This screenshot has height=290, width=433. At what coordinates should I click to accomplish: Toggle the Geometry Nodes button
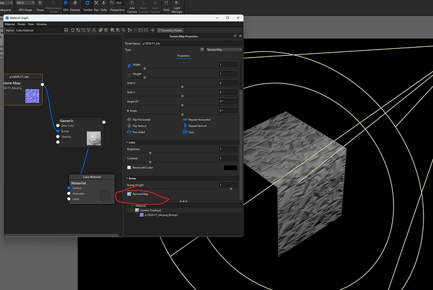coord(170,30)
